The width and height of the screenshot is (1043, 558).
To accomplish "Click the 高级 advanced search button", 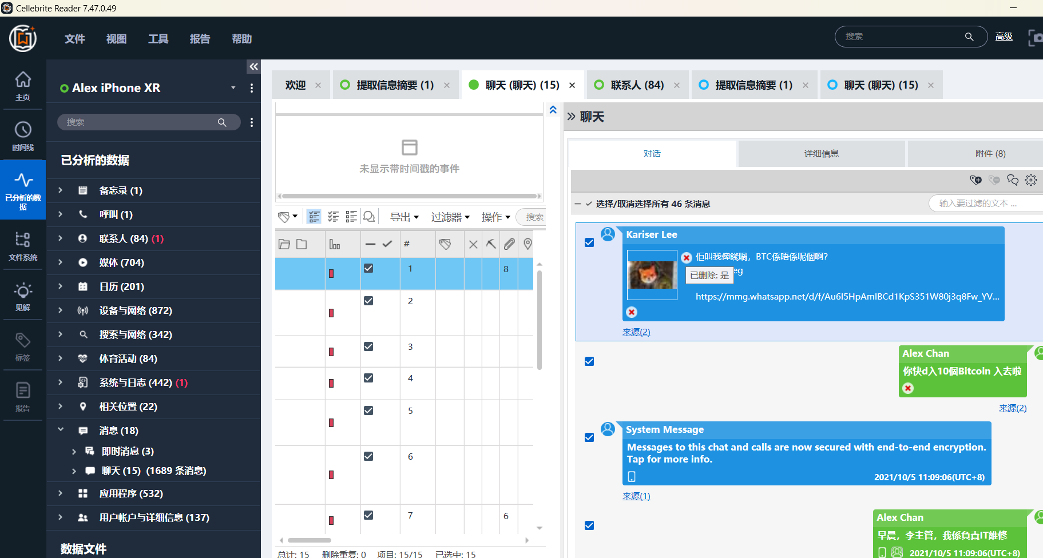I will (1004, 37).
